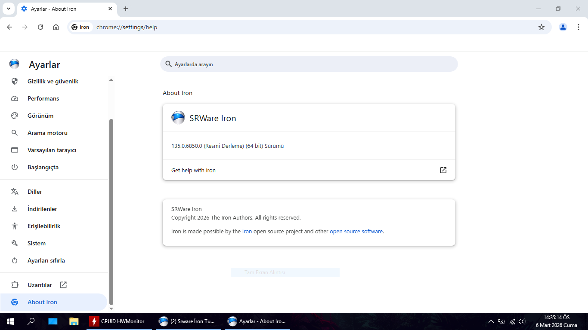Viewport: 588px width, 330px height.
Task: Switch to Ayarlar - About Iron taskbar window
Action: pyautogui.click(x=257, y=321)
